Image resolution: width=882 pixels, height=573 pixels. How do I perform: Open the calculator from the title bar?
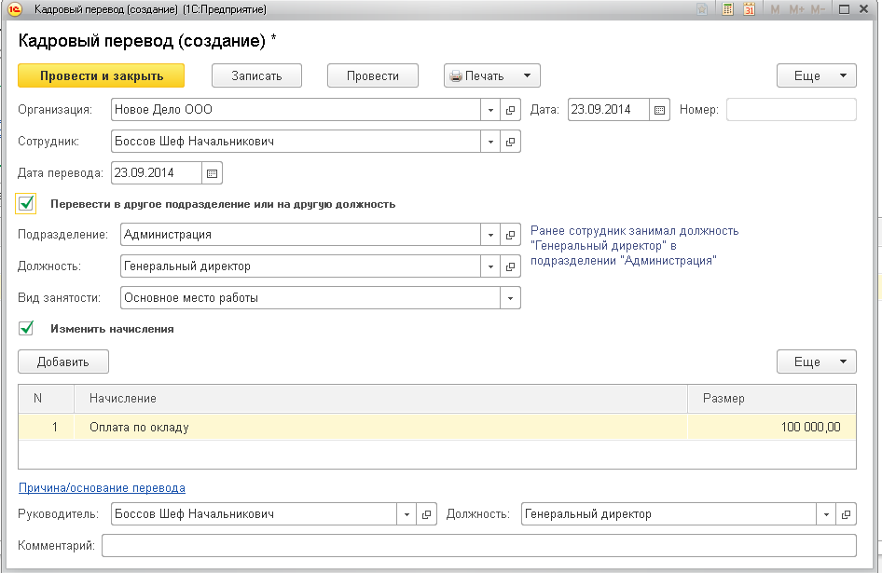click(727, 9)
